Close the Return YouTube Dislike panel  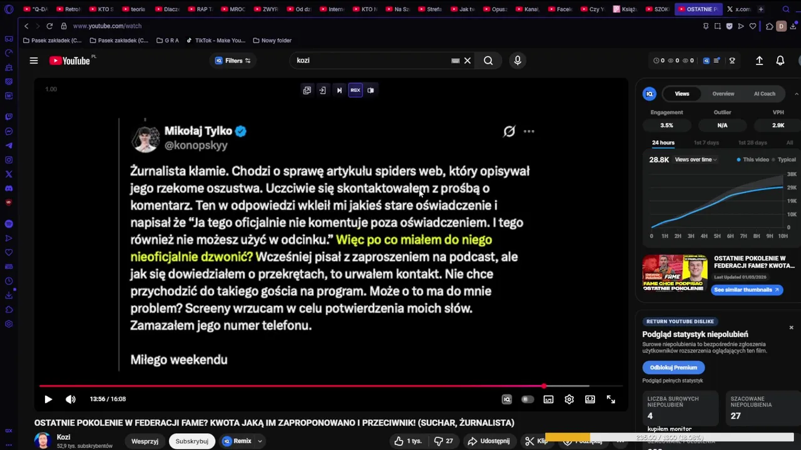tap(791, 327)
